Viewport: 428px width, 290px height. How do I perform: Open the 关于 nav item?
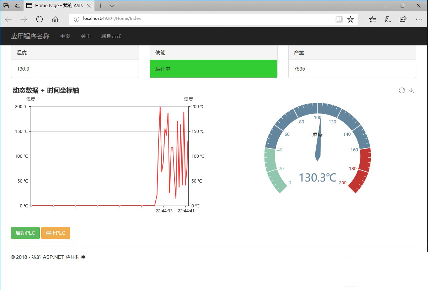(86, 36)
